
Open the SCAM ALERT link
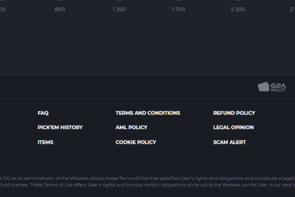pyautogui.click(x=229, y=142)
